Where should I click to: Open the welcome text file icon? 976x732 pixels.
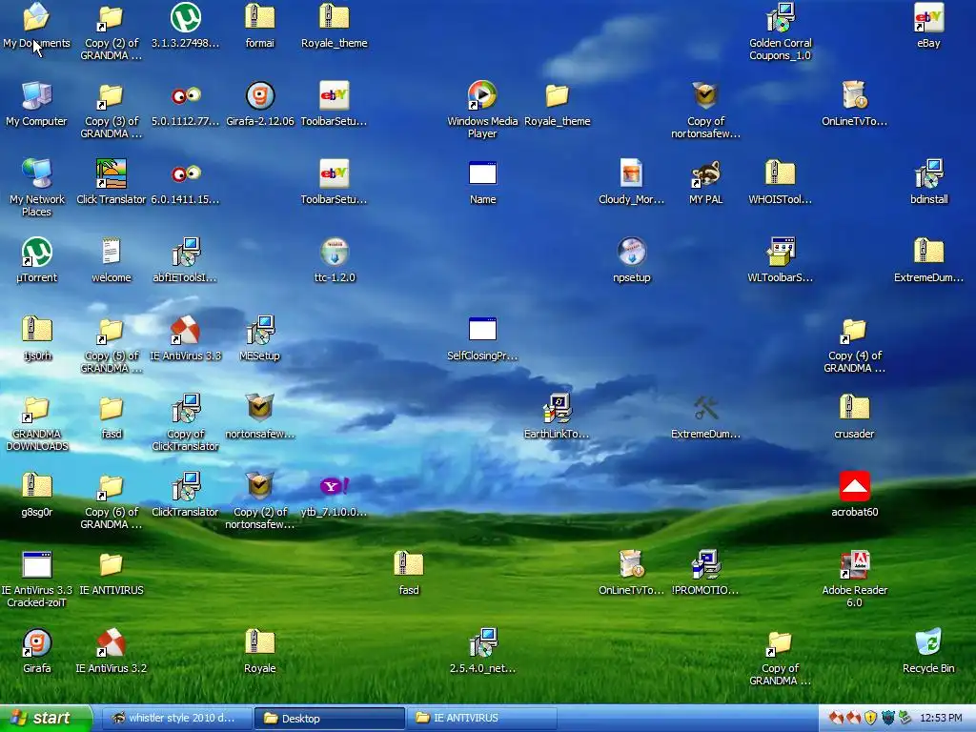tap(111, 259)
